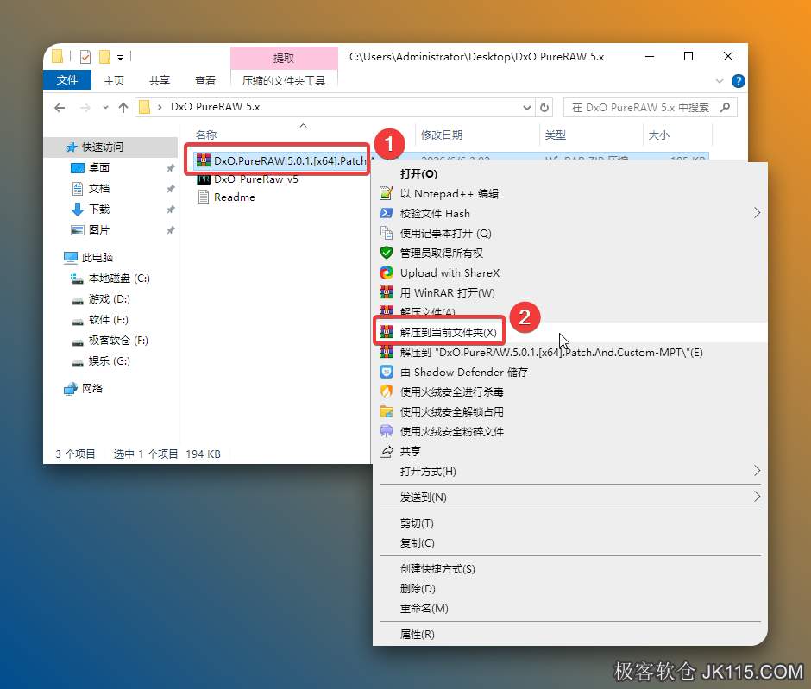Screen dimensions: 811x689
Task: Choose 剪切(T) in the context menu
Action: click(x=570, y=523)
